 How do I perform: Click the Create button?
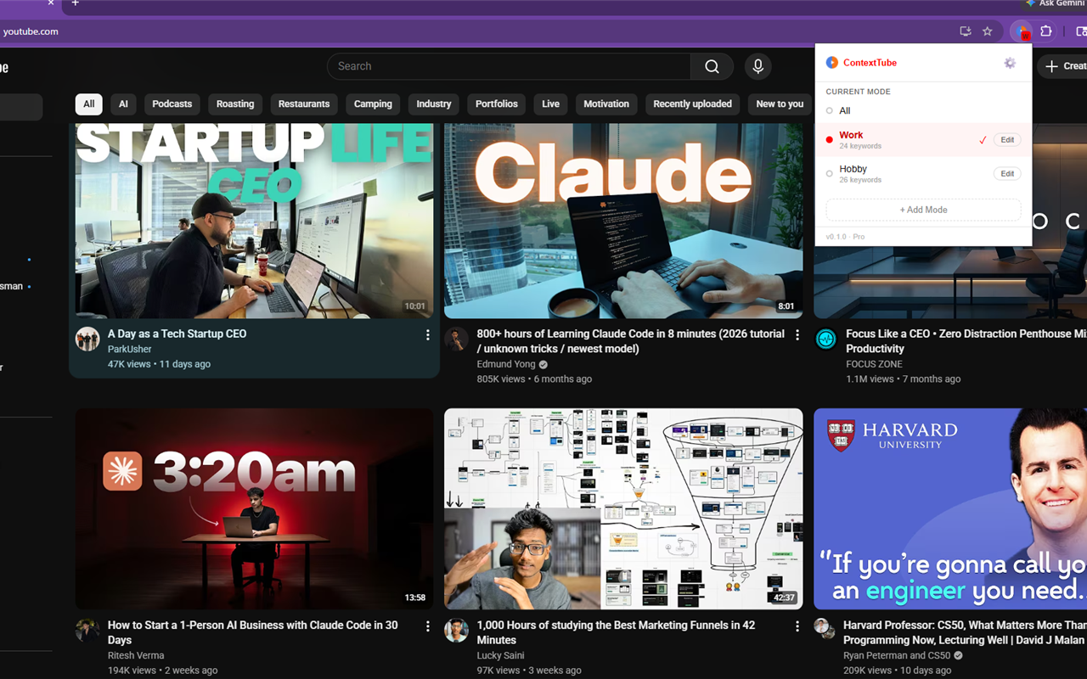click(x=1063, y=66)
